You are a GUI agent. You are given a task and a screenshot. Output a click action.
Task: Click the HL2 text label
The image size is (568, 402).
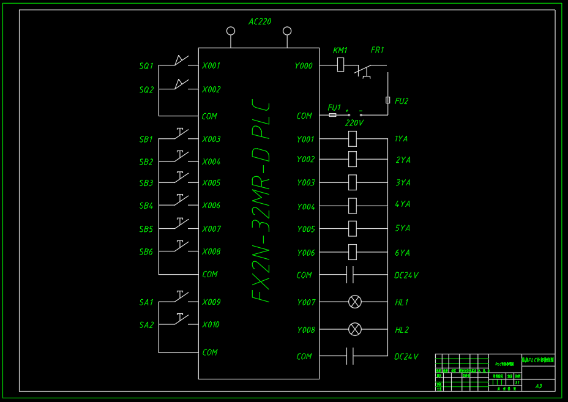click(x=402, y=330)
